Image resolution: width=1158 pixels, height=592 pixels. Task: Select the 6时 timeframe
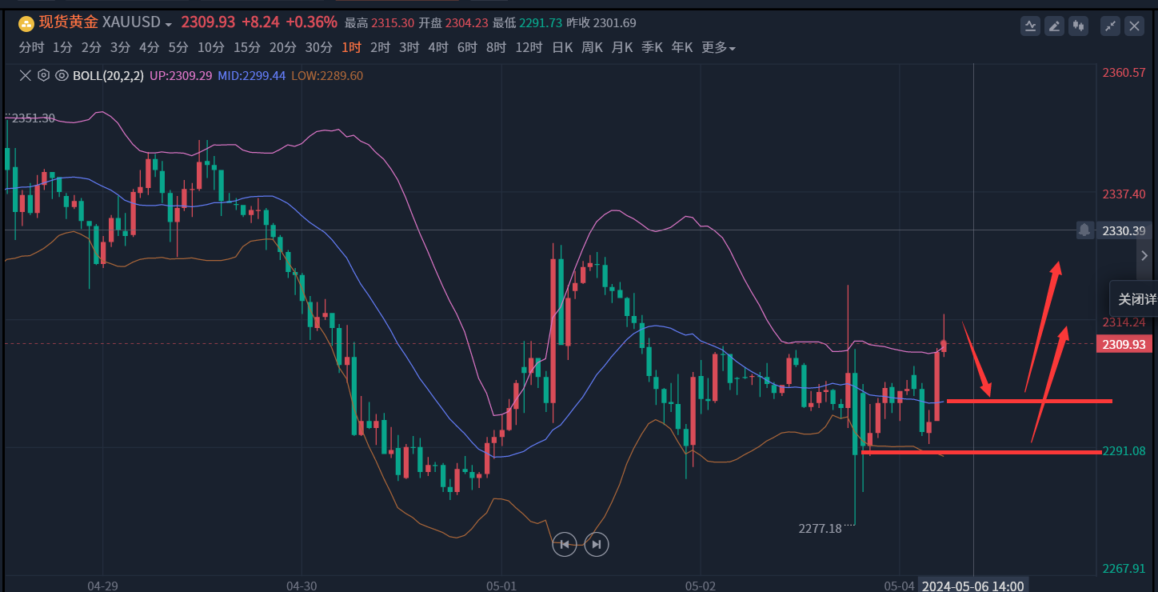tap(467, 48)
